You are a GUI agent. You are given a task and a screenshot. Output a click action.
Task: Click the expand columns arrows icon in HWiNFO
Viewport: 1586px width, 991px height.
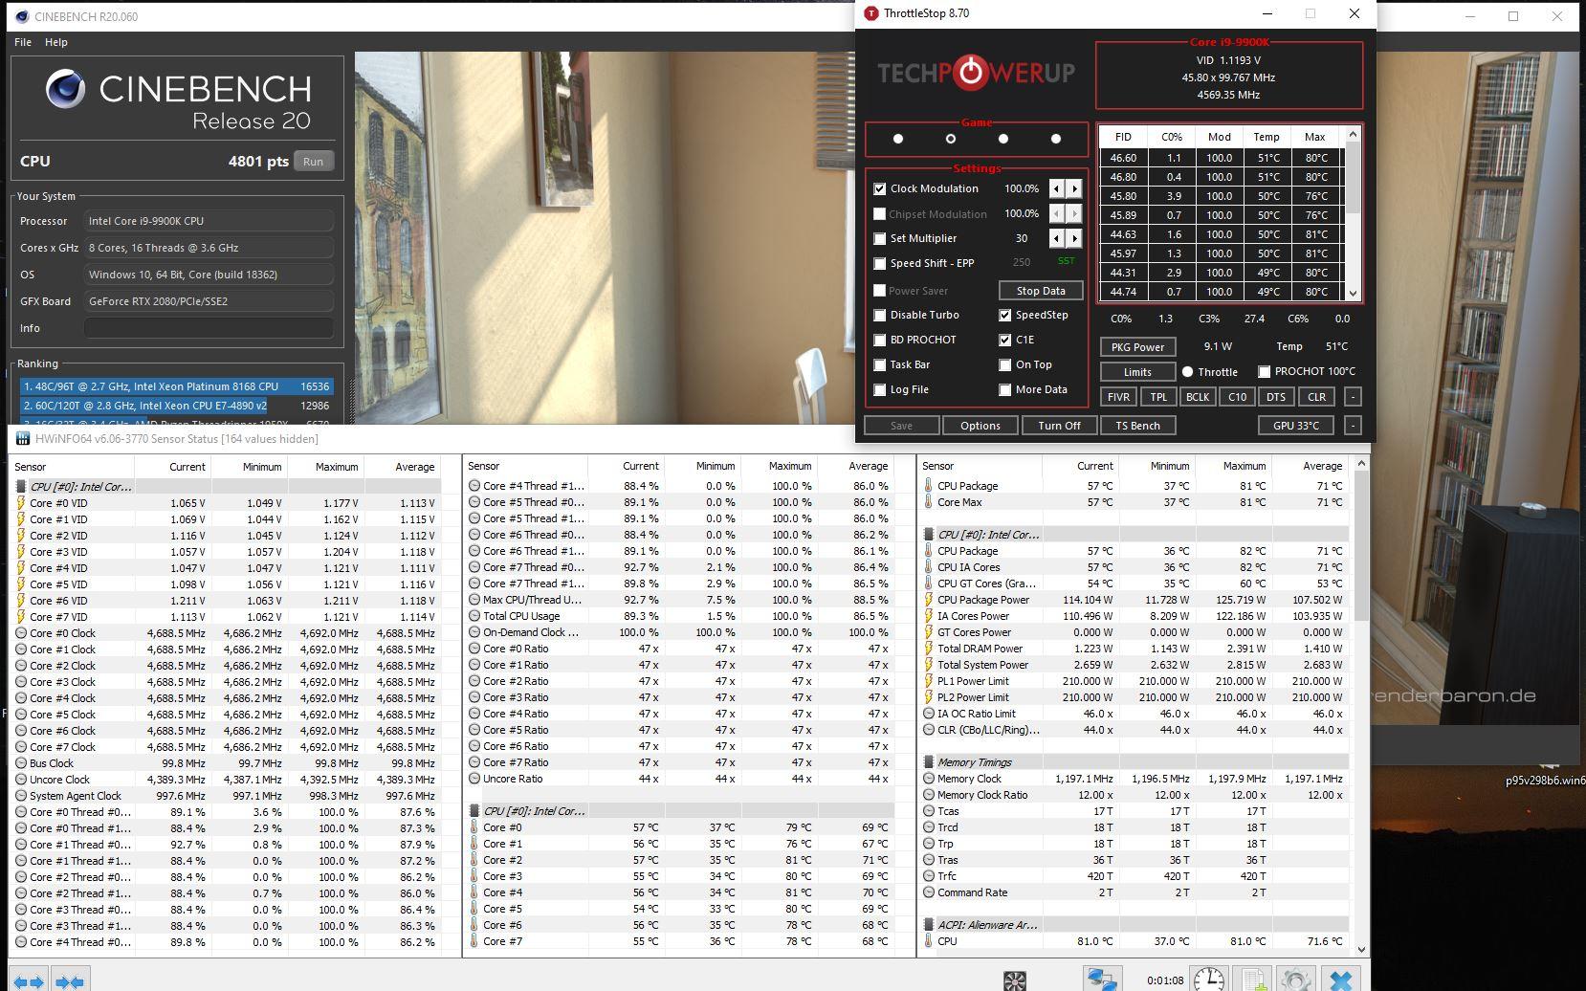coord(28,980)
